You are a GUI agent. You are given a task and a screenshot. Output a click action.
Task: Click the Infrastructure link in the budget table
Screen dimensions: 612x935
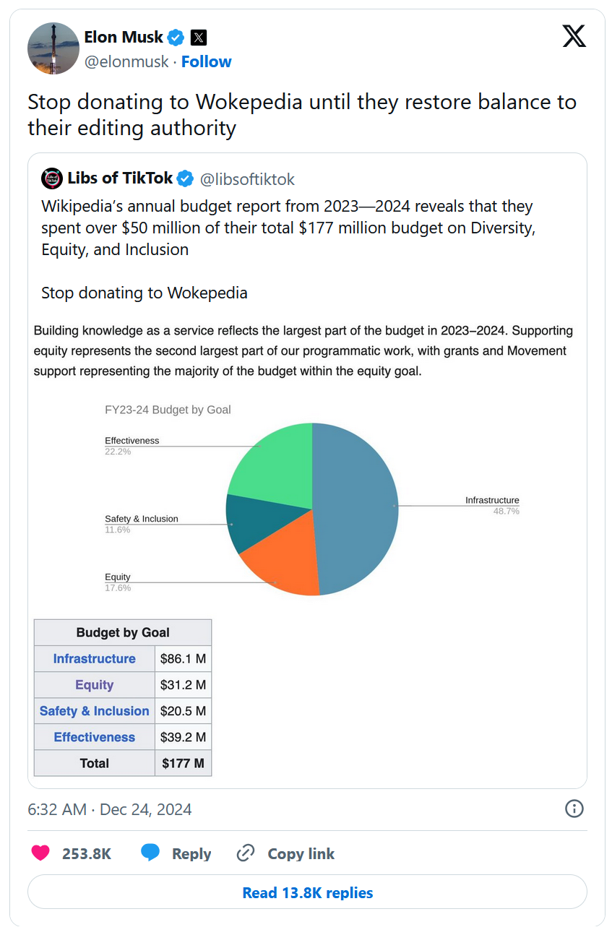[95, 659]
